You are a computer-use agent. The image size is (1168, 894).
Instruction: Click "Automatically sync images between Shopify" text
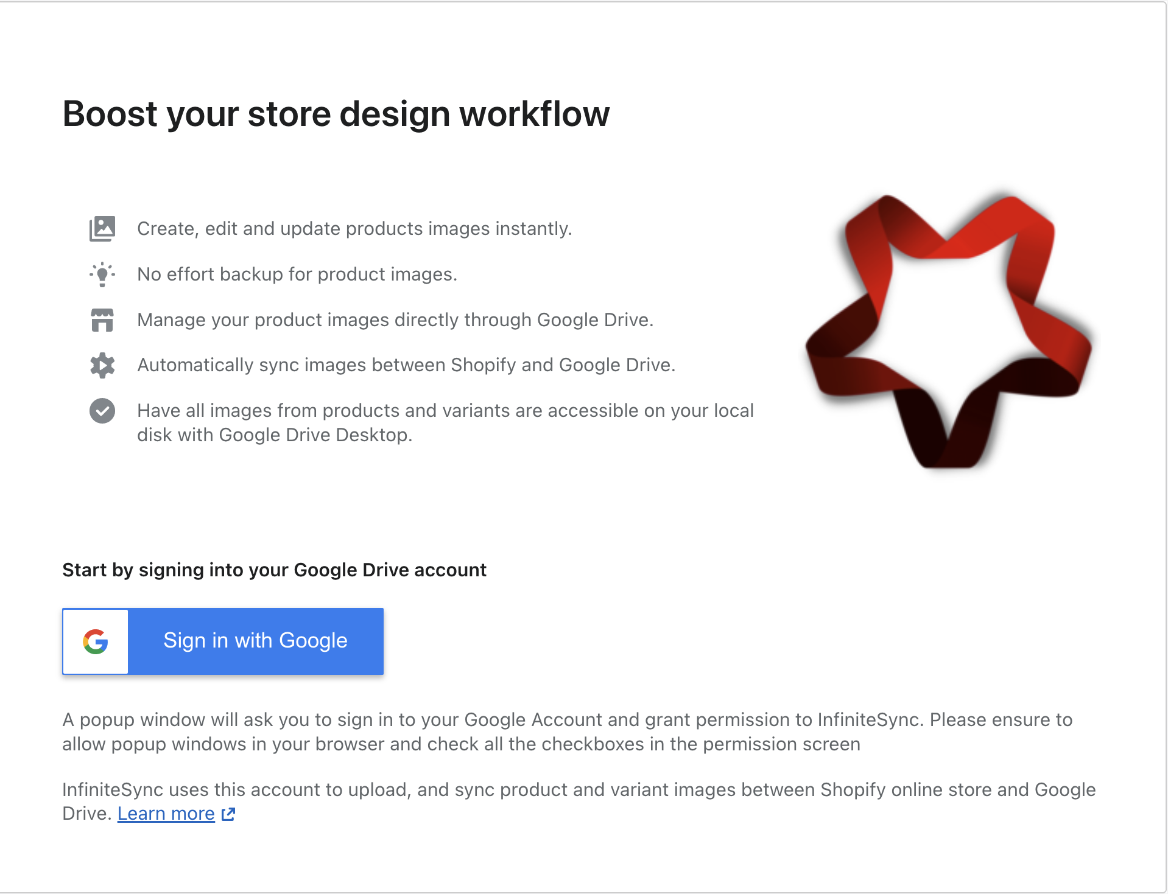(x=406, y=365)
